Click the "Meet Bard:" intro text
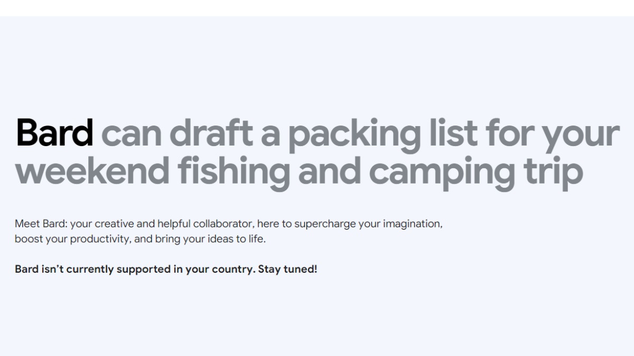The width and height of the screenshot is (634, 356). [37, 224]
